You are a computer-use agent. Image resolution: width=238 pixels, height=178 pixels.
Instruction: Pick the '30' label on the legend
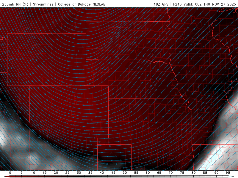(x=79, y=173)
